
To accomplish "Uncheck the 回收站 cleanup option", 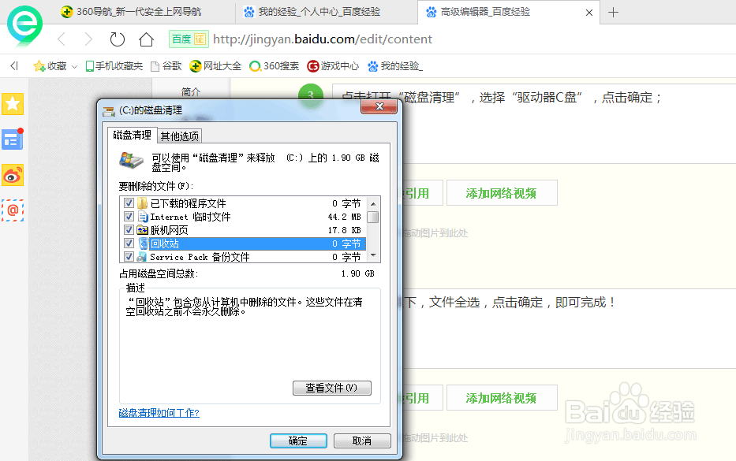I will [129, 243].
